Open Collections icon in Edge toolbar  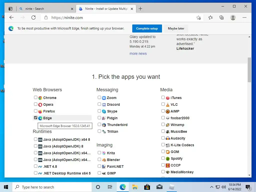(x=221, y=17)
